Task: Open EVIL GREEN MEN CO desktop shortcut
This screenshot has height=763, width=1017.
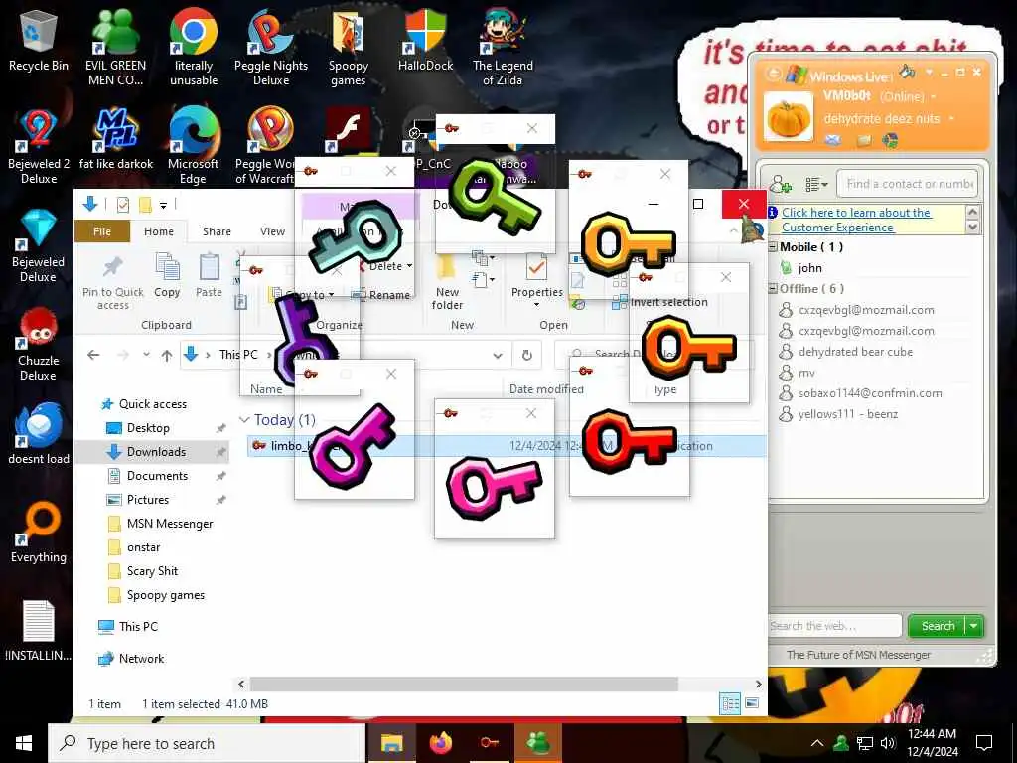Action: pyautogui.click(x=115, y=48)
